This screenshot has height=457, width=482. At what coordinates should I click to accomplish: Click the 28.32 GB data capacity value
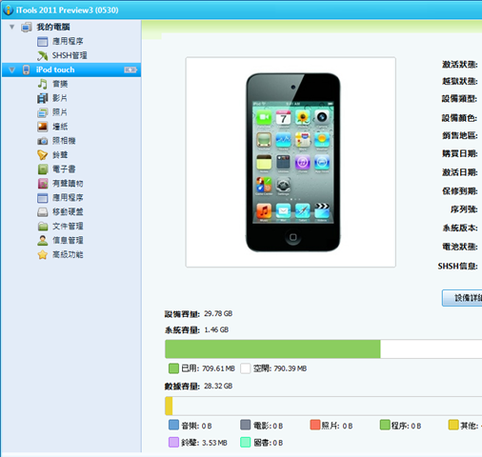pos(218,386)
